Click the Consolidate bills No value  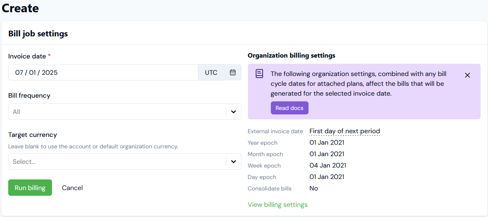click(x=313, y=188)
